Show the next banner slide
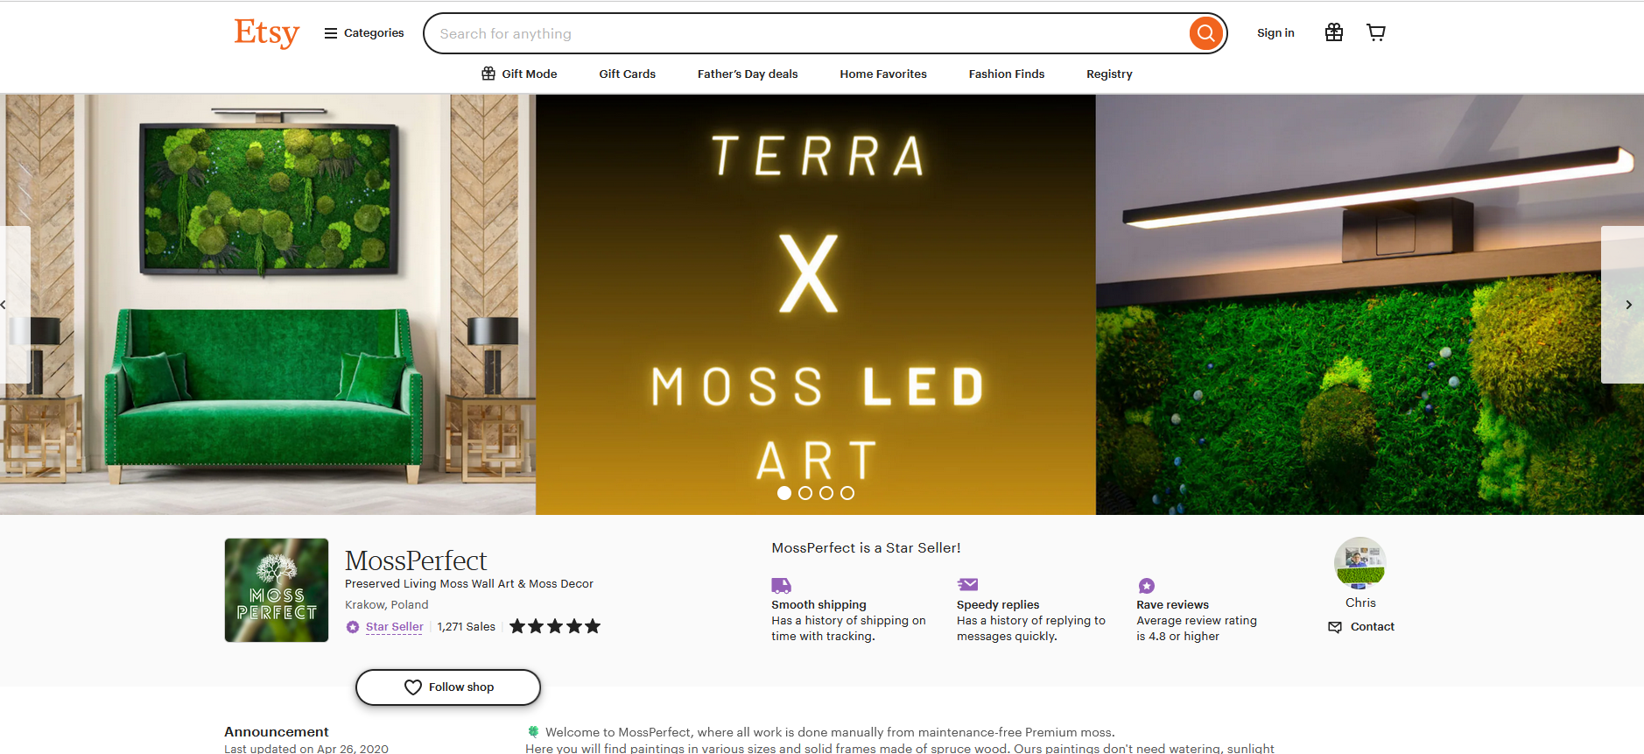 [1627, 305]
